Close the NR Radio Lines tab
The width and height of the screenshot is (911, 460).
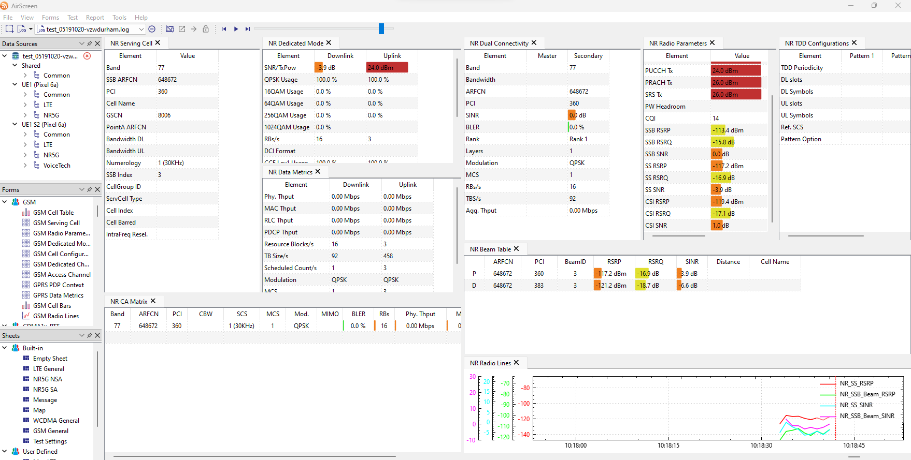coord(516,363)
